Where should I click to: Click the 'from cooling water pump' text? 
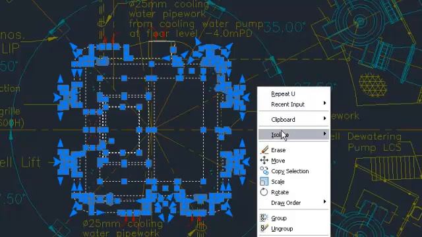pos(196,24)
